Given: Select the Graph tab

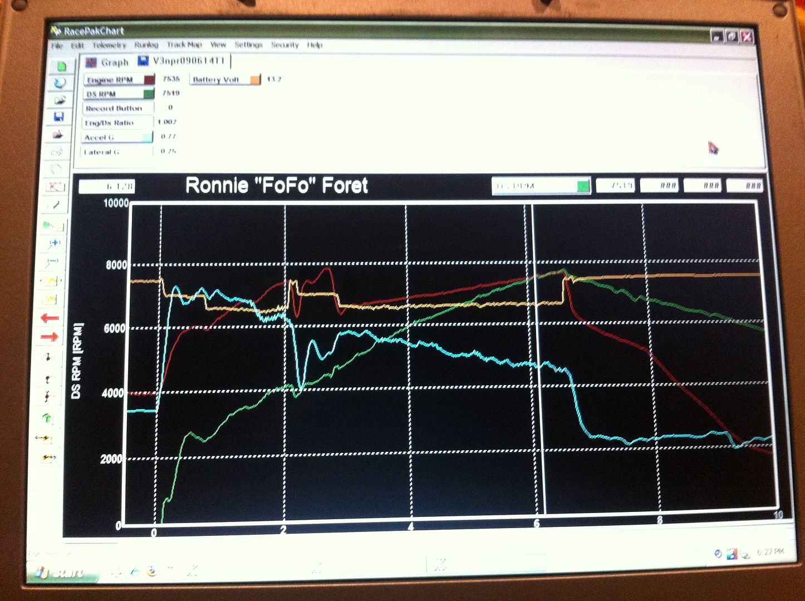Looking at the screenshot, I should (x=108, y=62).
